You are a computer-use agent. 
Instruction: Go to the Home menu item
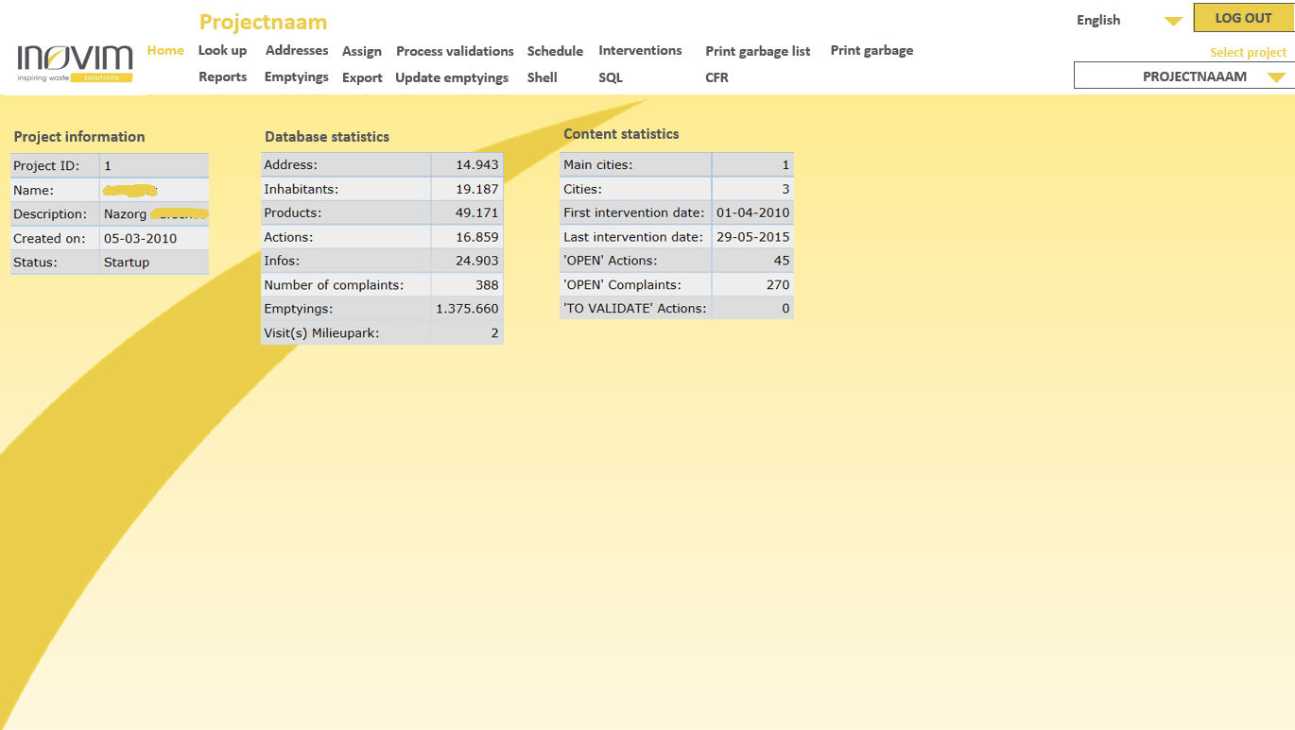tap(165, 50)
